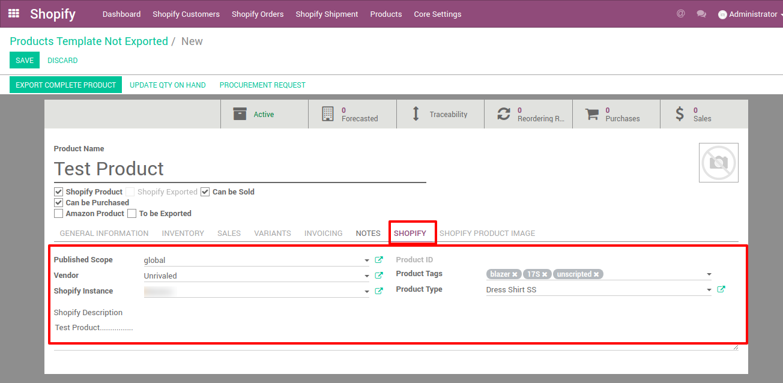The height and width of the screenshot is (383, 783).
Task: Toggle the Shopify Exported checkbox
Action: pos(130,192)
